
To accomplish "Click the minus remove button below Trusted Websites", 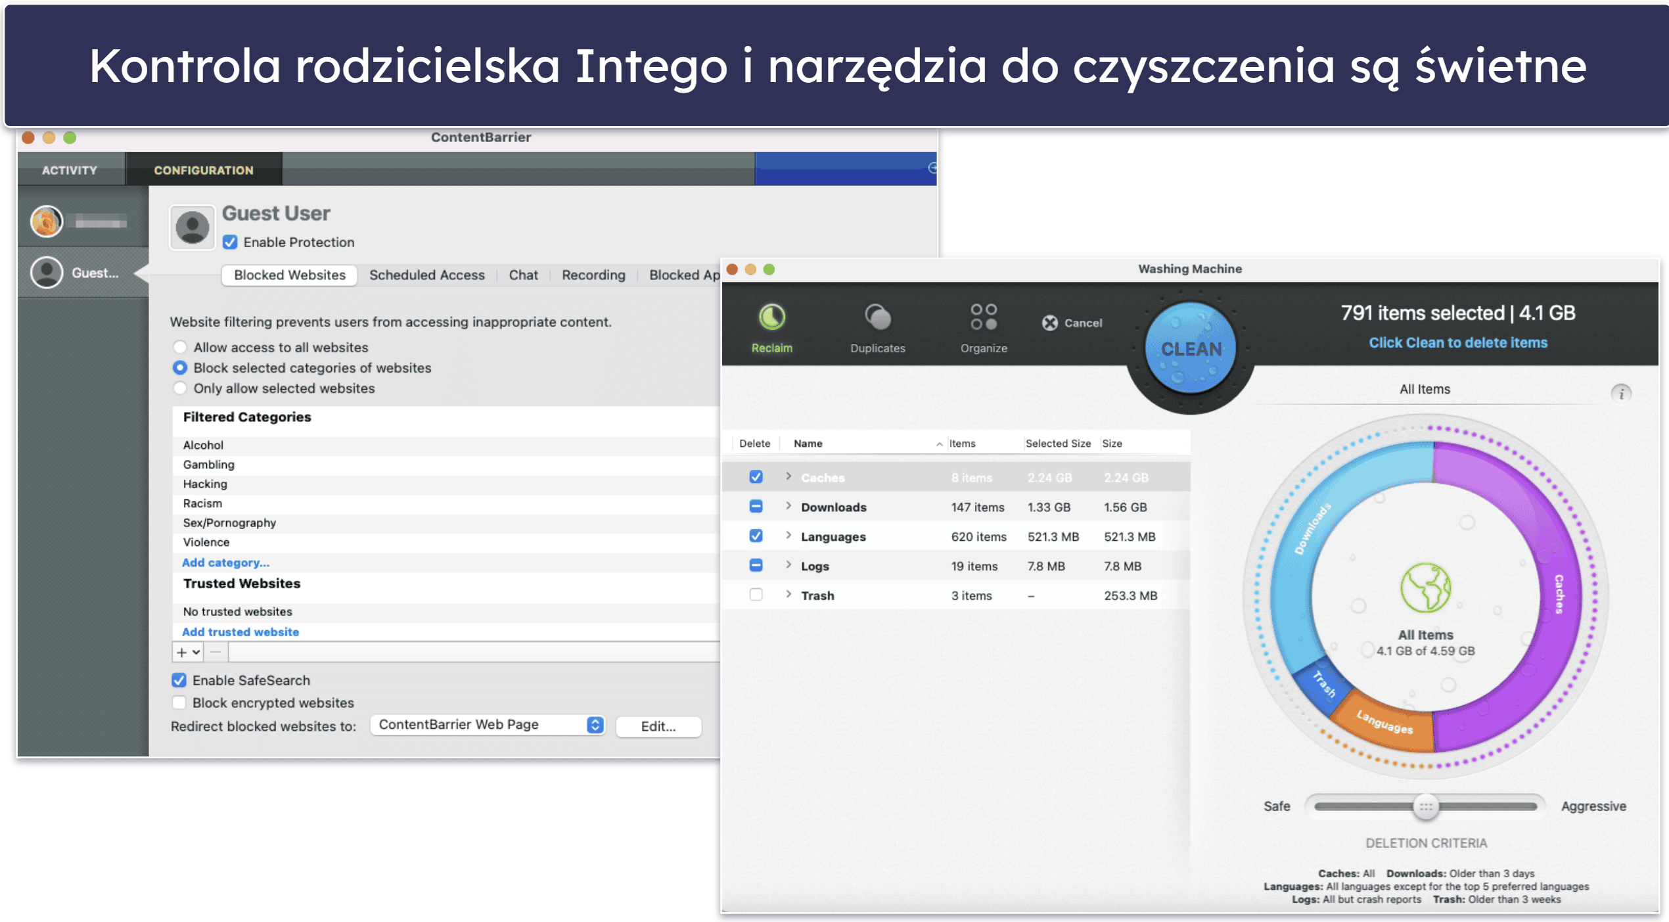I will (216, 652).
